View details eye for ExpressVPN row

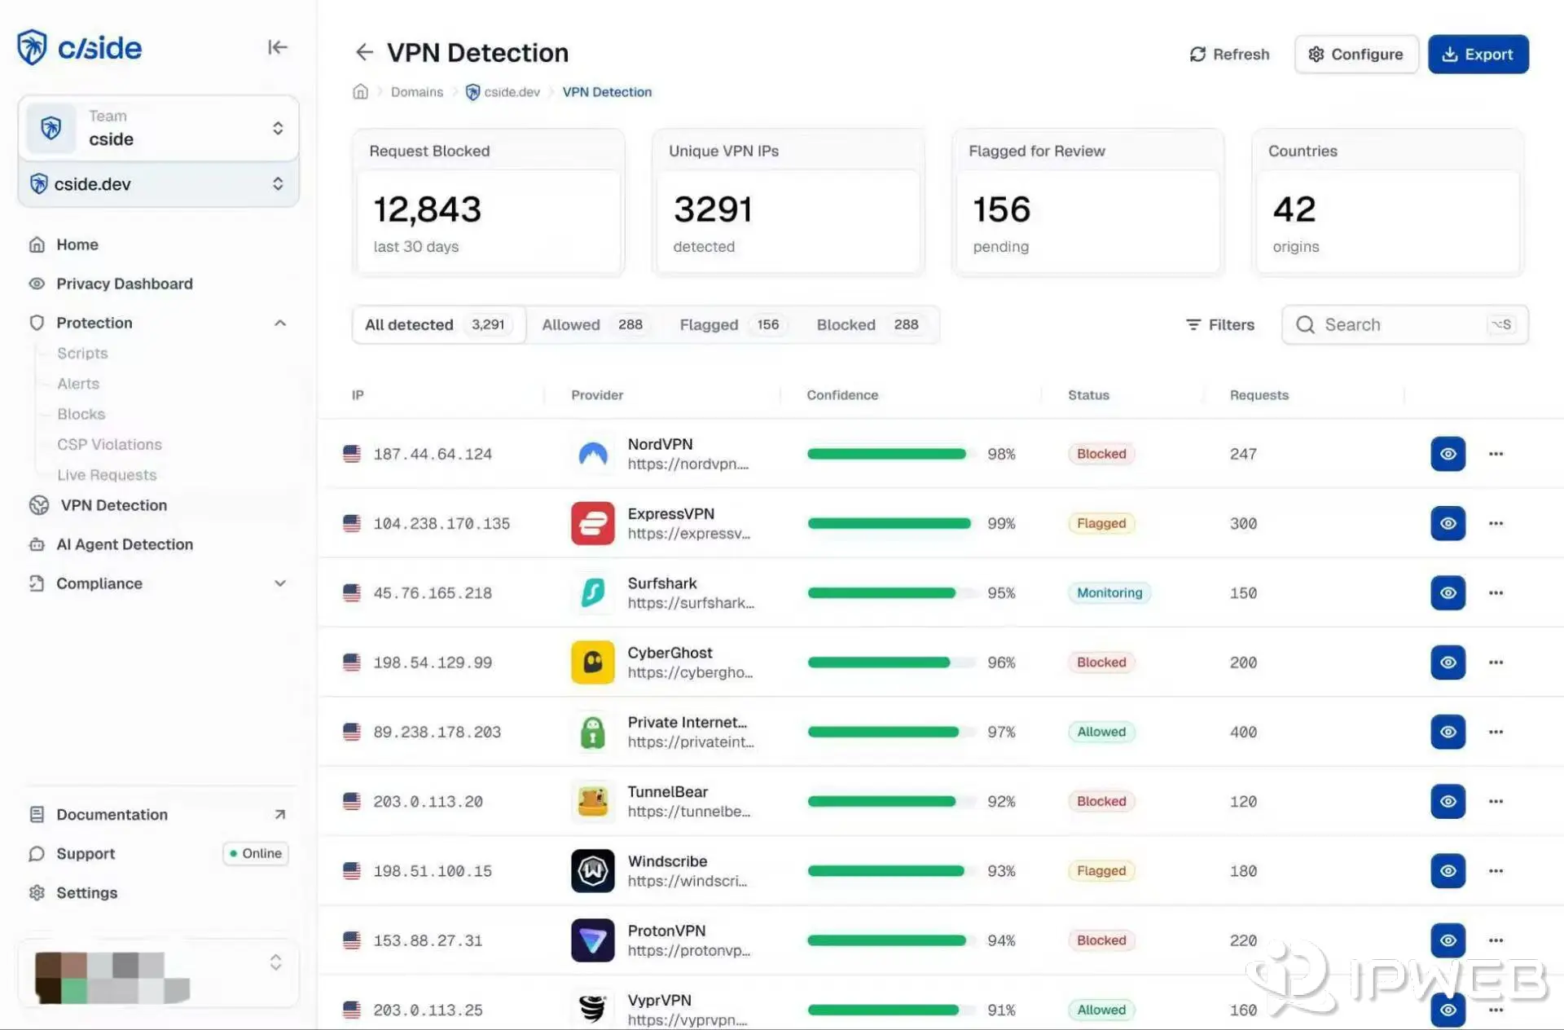(1448, 523)
